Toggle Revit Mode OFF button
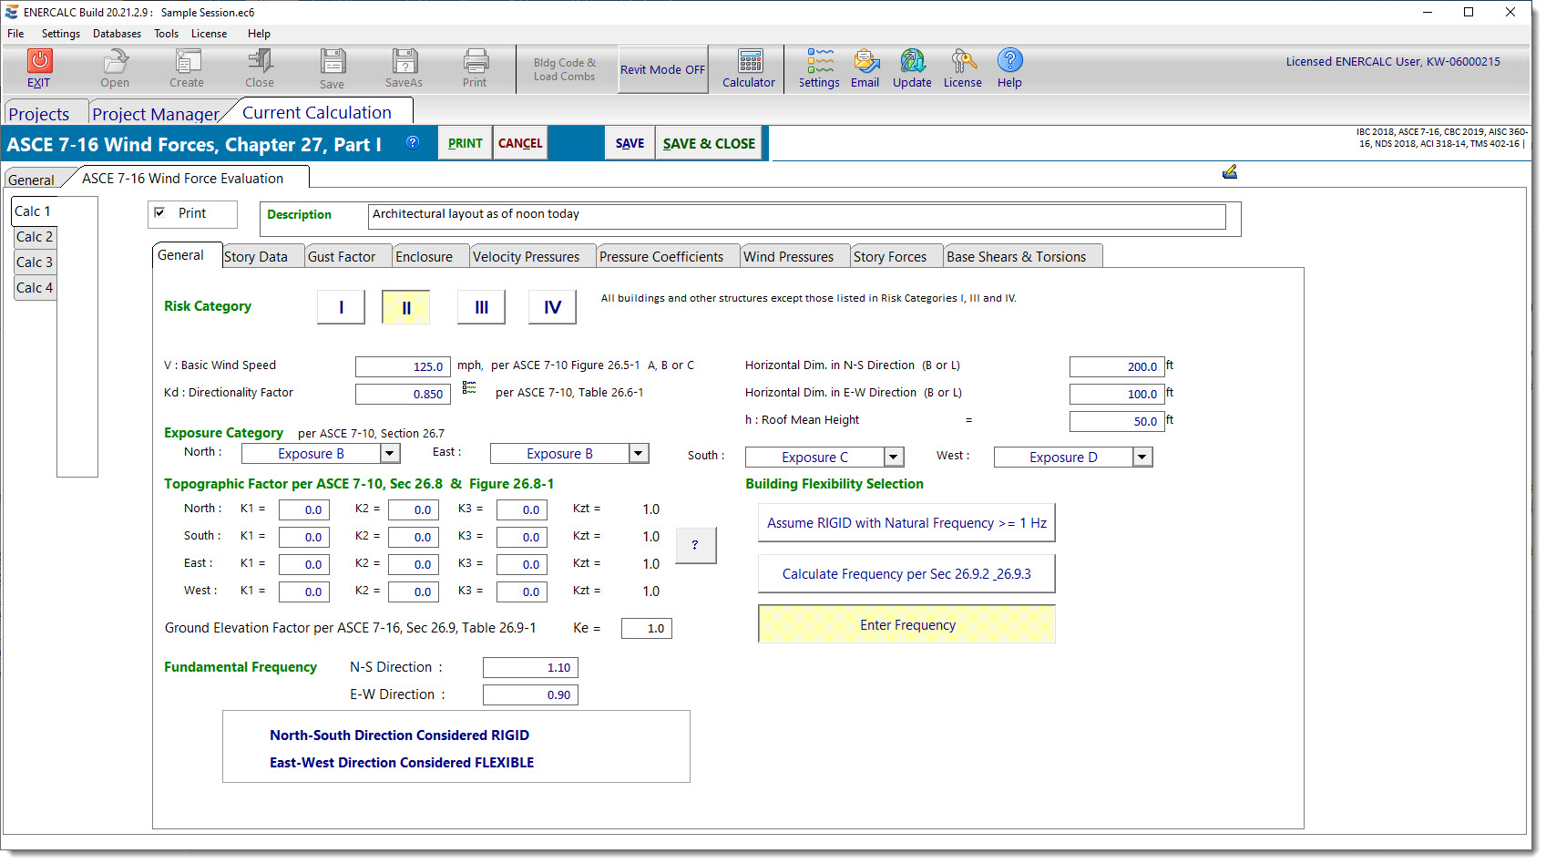The height and width of the screenshot is (864, 1546). coord(662,69)
